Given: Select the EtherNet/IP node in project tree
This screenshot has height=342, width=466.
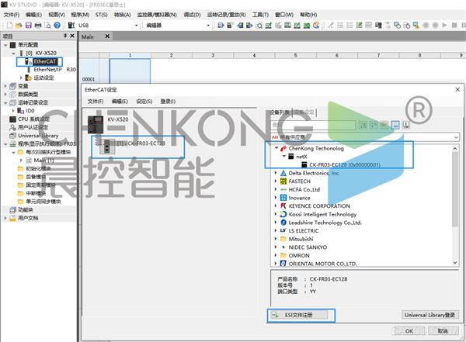Looking at the screenshot, I should pos(49,70).
